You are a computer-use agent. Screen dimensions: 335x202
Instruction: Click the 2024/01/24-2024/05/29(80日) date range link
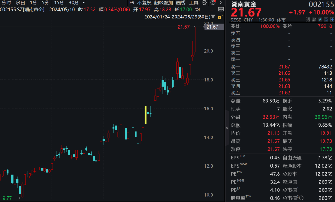coord(177,17)
